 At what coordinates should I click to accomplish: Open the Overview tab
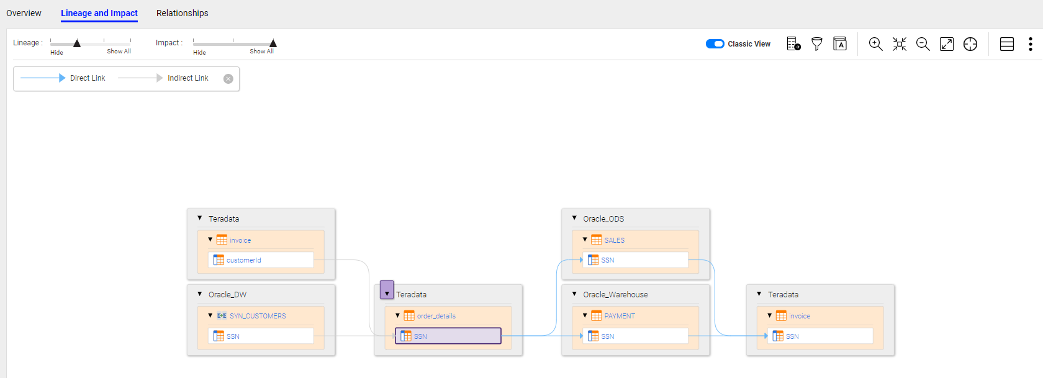click(x=24, y=13)
